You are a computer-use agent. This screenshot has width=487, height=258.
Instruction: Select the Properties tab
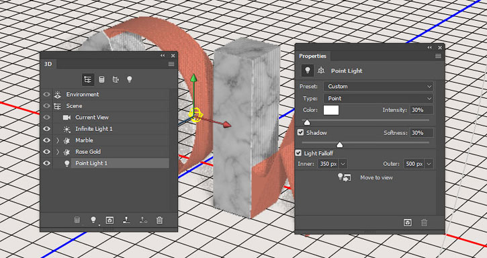(x=313, y=56)
